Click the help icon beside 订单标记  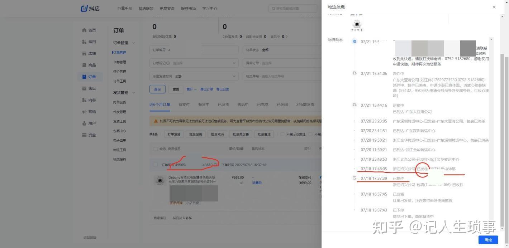168,63
